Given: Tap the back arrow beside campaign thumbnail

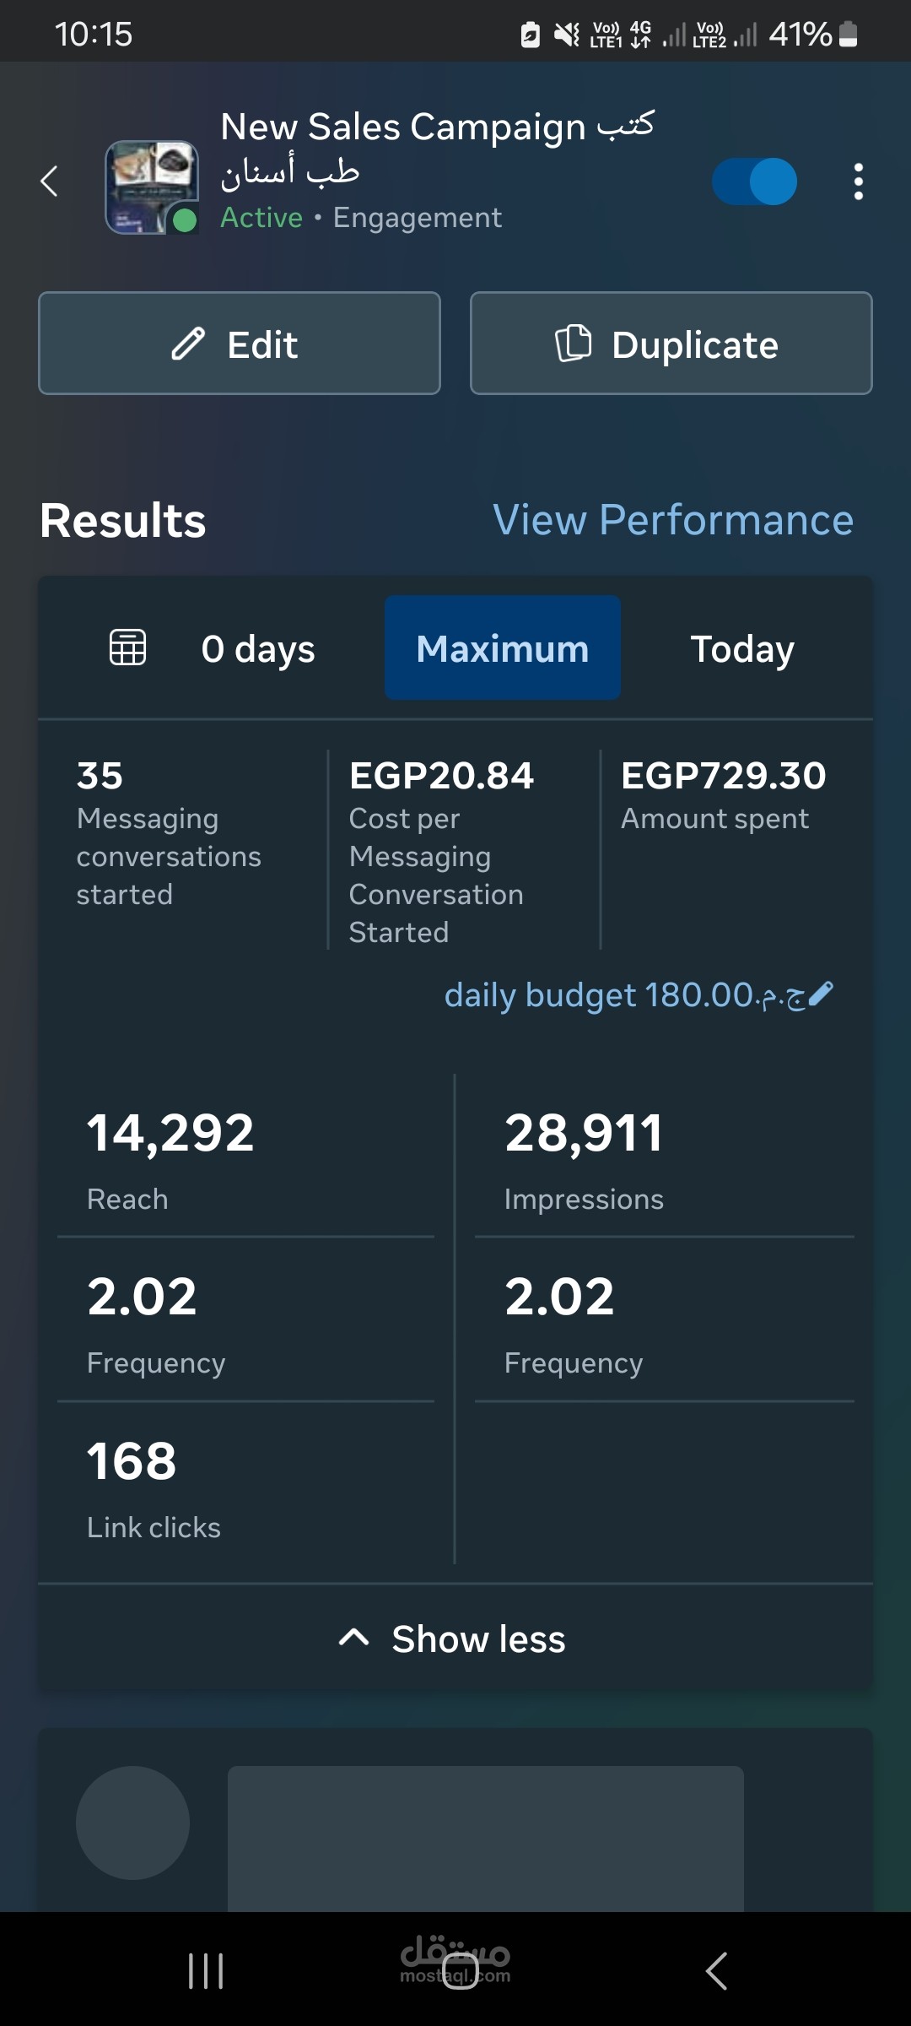Looking at the screenshot, I should point(50,181).
